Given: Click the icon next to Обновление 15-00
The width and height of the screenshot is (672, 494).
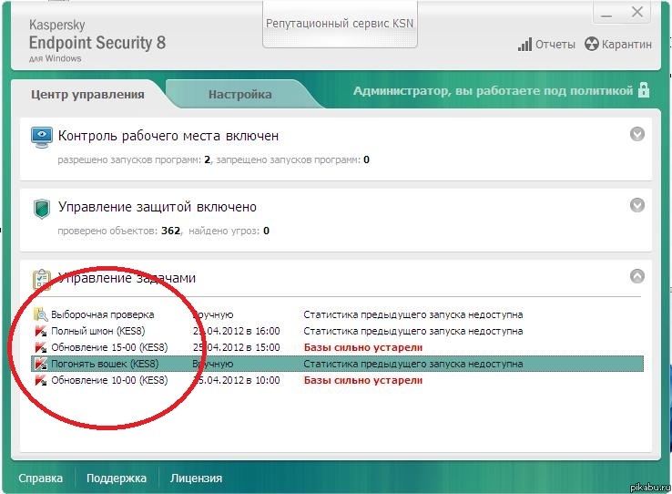Looking at the screenshot, I should [40, 347].
